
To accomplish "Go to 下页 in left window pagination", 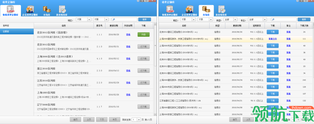I will [x=102, y=120].
